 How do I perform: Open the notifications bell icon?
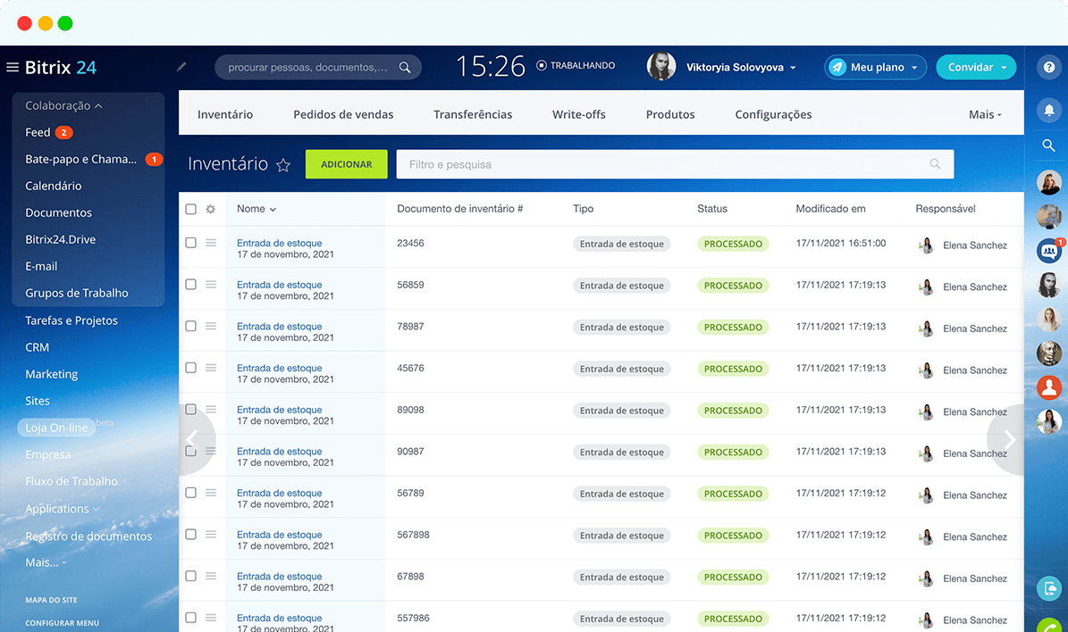(1049, 110)
